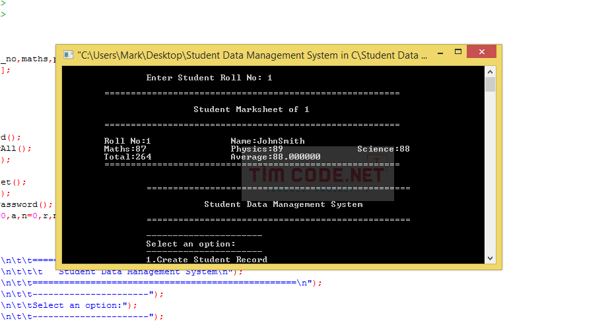Click 'd();' code line in editor

click(x=11, y=137)
